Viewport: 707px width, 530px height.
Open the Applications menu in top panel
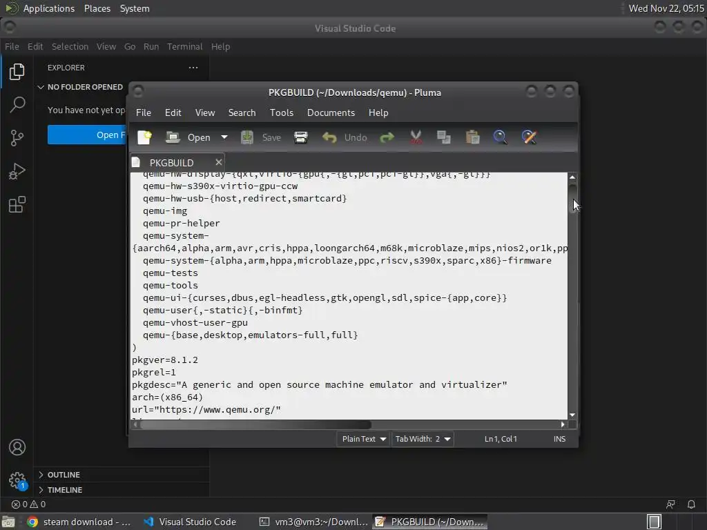pos(49,8)
